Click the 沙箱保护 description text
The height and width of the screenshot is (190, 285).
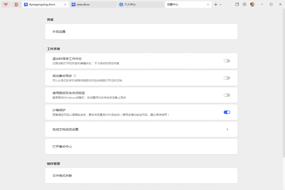point(111,115)
